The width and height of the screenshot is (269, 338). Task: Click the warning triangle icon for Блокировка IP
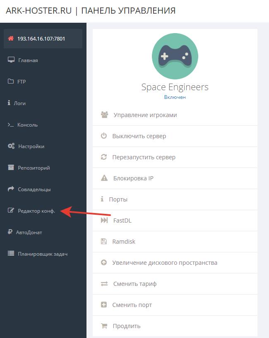104,178
